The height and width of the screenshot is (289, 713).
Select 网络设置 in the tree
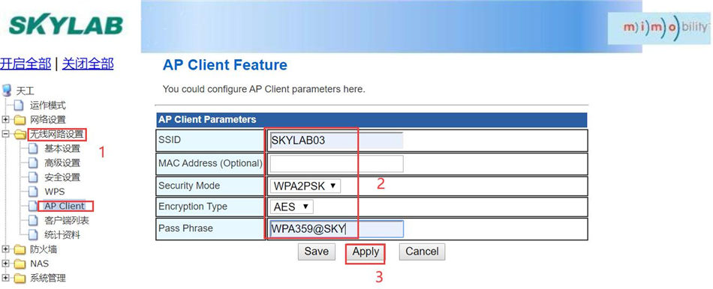tap(48, 120)
